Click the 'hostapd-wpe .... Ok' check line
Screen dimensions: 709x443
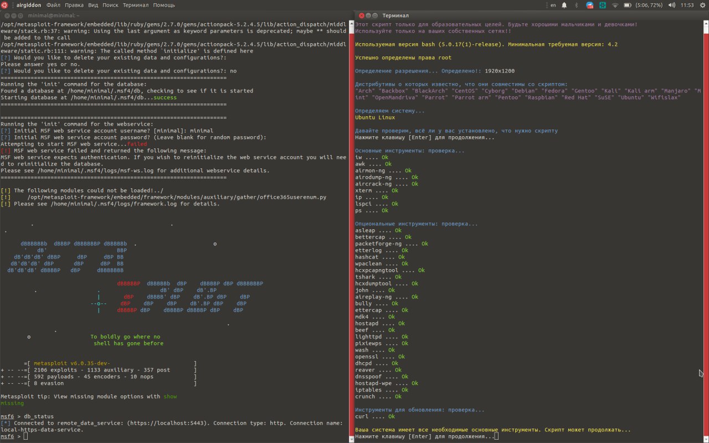click(x=387, y=383)
